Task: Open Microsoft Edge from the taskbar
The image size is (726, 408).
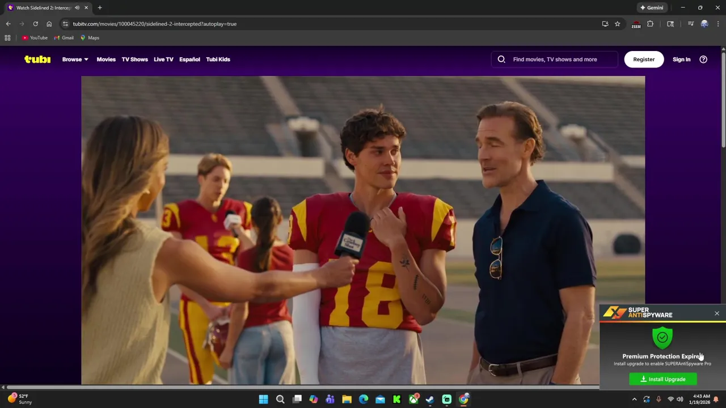Action: point(364,399)
